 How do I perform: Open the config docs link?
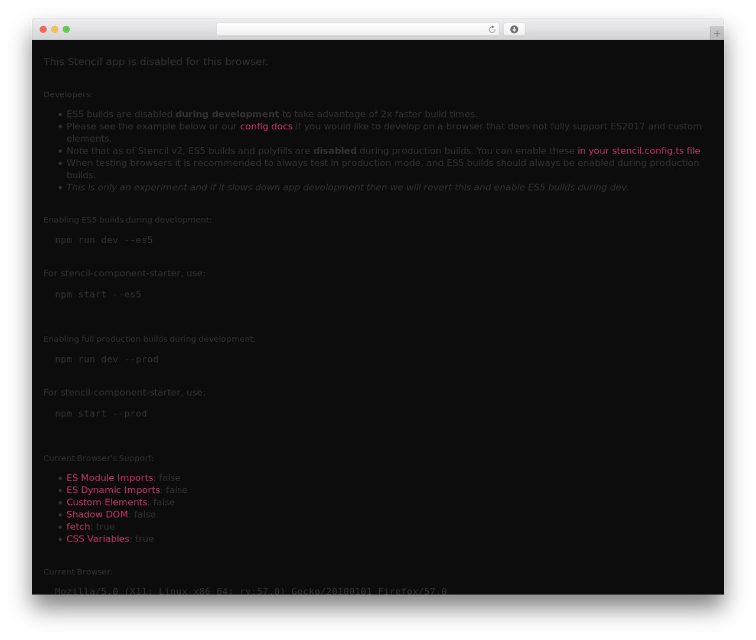point(266,126)
